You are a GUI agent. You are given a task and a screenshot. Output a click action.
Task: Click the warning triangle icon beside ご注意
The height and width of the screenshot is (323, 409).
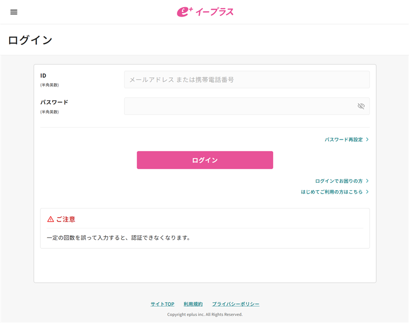click(x=51, y=219)
